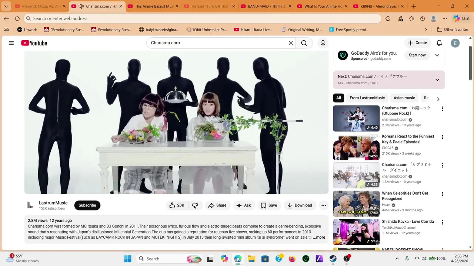Open YouTube notifications bell
Viewport: 474px width, 266px height.
click(x=439, y=43)
